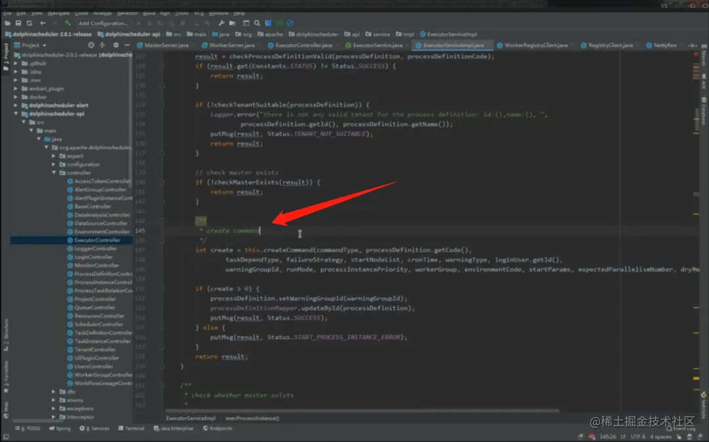This screenshot has height=442, width=709.
Task: Click ExecutorServiceImpl breadcrumb below editor
Action: point(191,418)
